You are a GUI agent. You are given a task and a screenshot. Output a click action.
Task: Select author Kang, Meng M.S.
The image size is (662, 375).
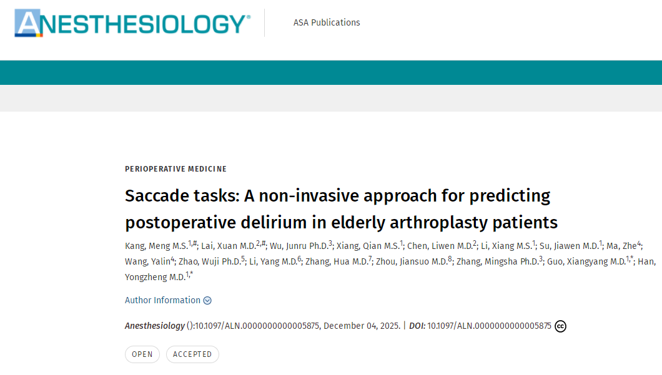coord(156,245)
